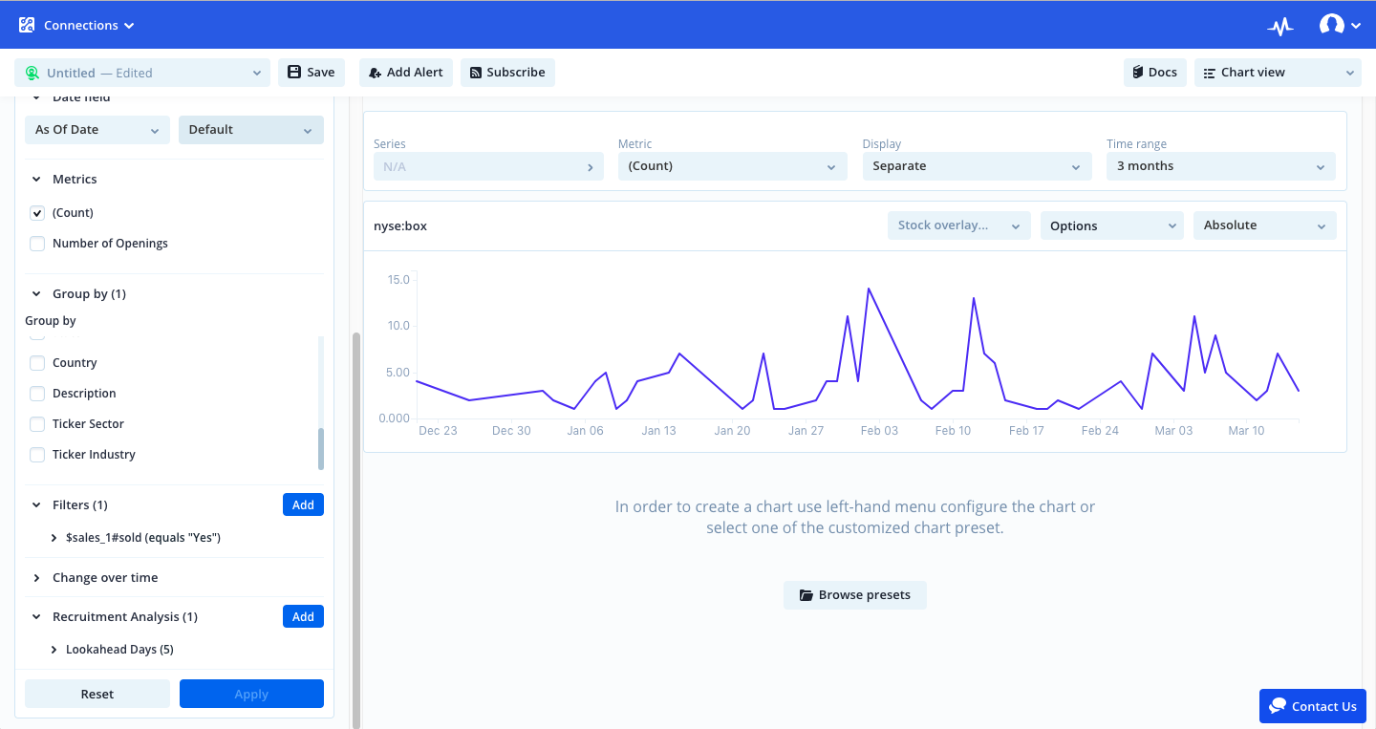Open the user profile avatar menu

point(1340,26)
